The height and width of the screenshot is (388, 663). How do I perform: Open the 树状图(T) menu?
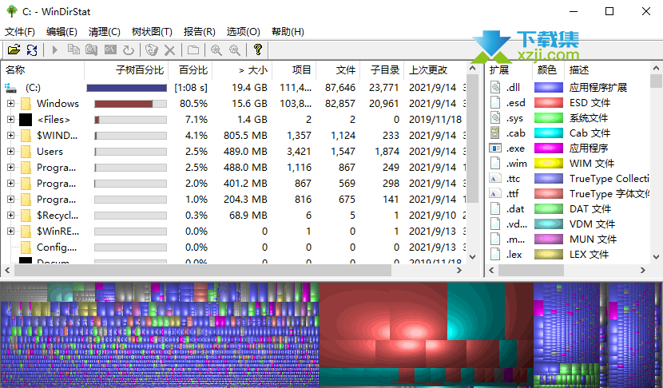coord(152,32)
